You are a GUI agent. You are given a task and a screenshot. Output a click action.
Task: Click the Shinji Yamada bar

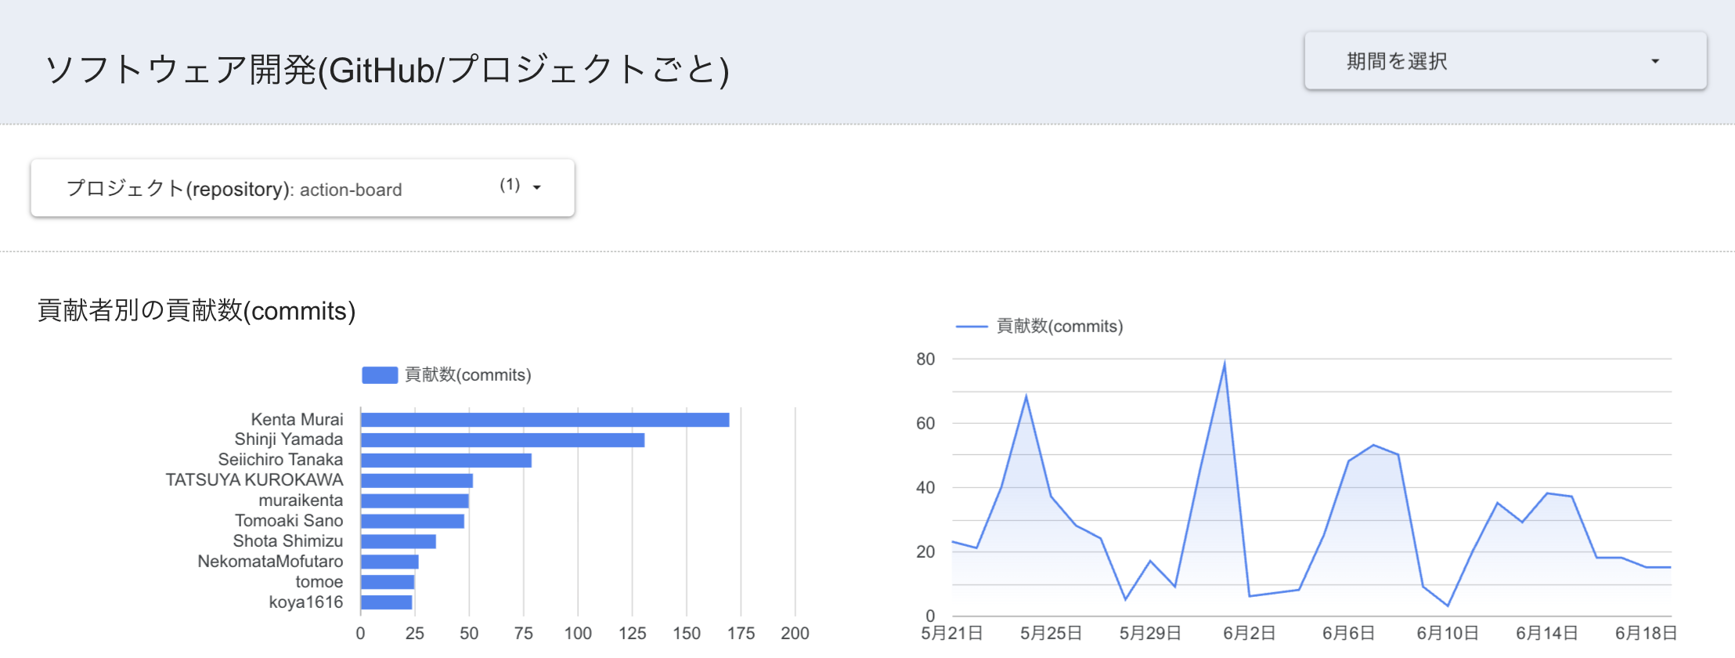click(503, 440)
